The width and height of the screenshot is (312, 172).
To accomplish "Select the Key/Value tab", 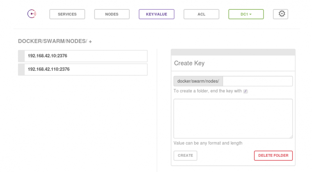I will pyautogui.click(x=157, y=14).
